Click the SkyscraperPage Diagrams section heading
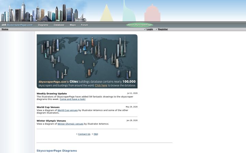This screenshot has width=246, height=153. pyautogui.click(x=57, y=151)
